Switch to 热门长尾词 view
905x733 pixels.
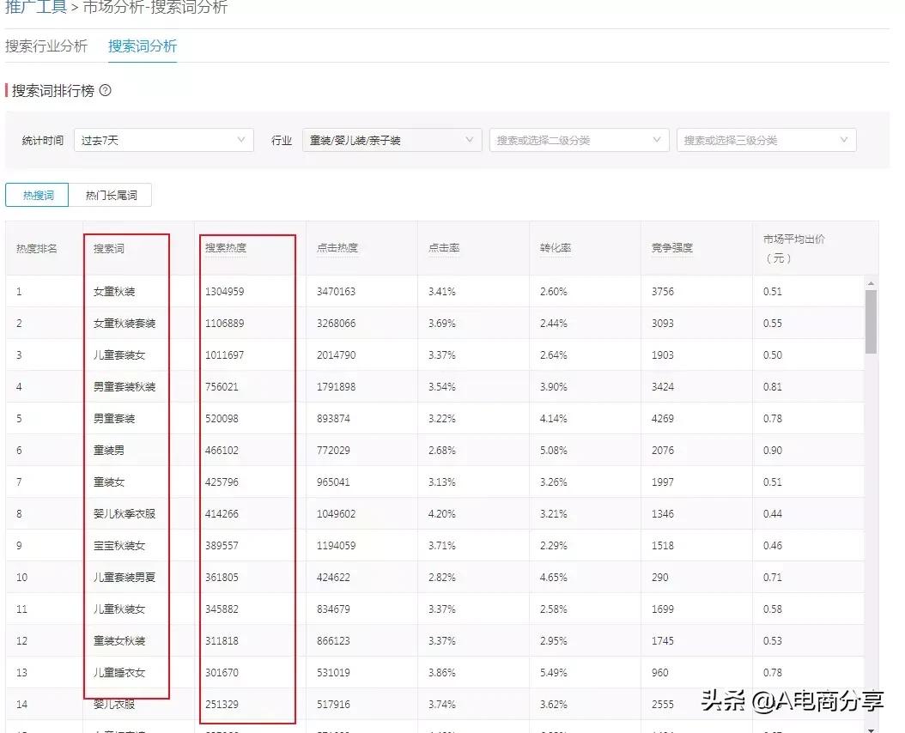tap(112, 195)
